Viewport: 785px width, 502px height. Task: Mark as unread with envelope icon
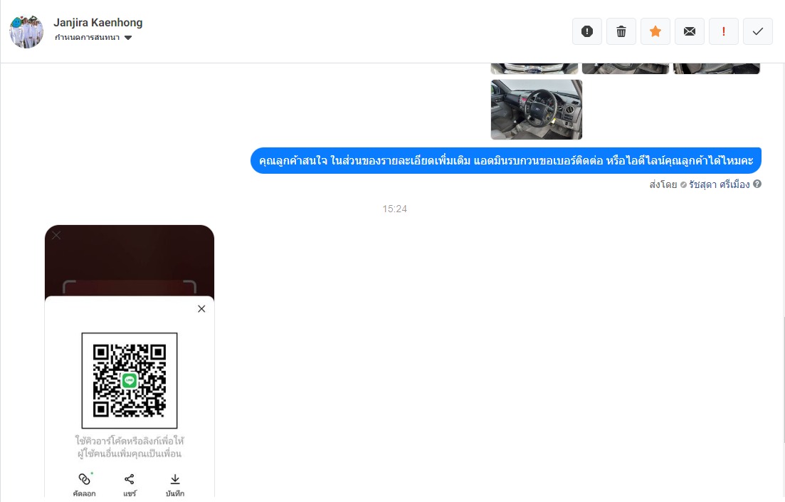coord(690,31)
